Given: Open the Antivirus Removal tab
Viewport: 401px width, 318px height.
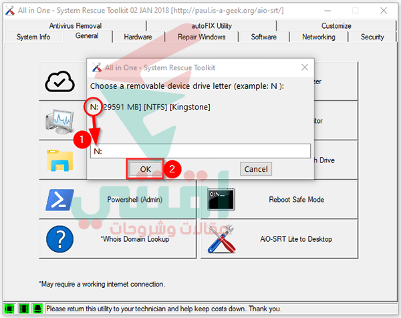Looking at the screenshot, I should [x=75, y=25].
